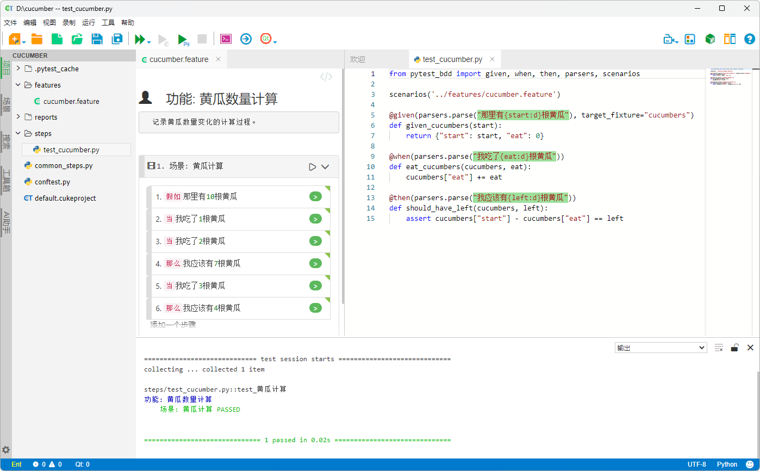
Task: Toggle the lock icon on the output panel
Action: (734, 347)
